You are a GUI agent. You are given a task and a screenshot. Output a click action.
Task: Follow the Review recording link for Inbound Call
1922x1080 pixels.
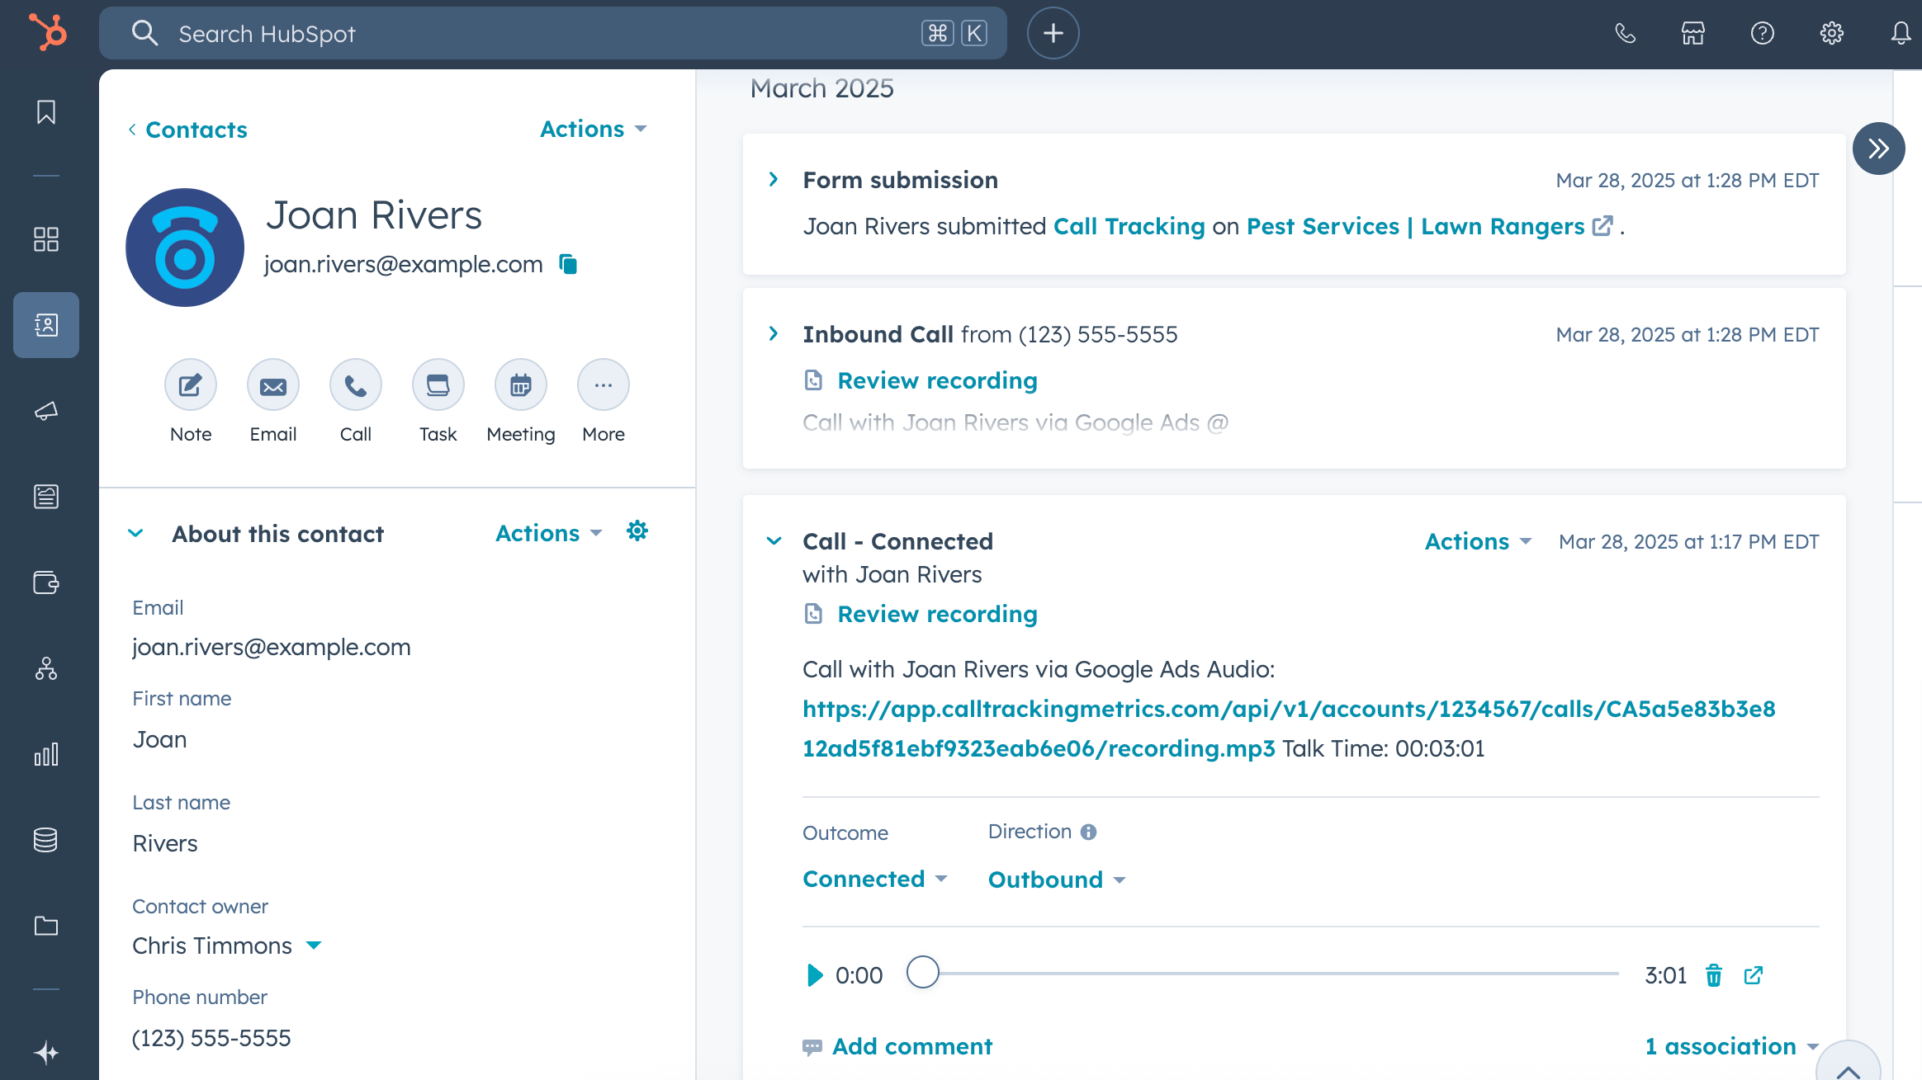click(938, 380)
